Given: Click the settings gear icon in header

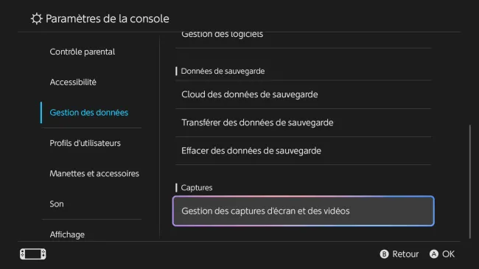Looking at the screenshot, I should click(x=36, y=19).
